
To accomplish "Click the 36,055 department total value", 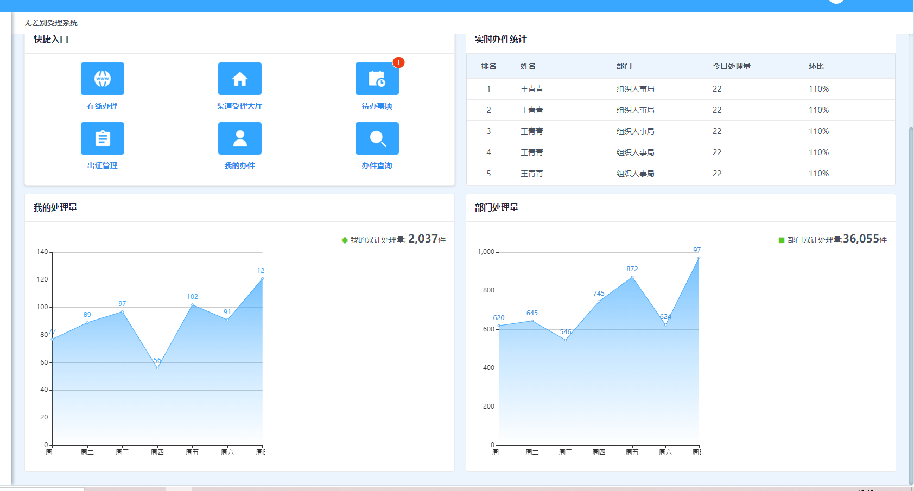I will click(861, 239).
